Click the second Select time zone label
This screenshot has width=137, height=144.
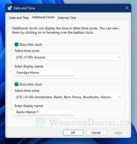click(27, 91)
